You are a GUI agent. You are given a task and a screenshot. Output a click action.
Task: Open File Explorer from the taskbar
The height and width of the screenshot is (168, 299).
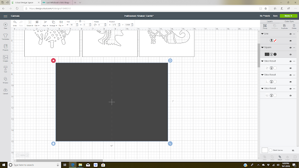click(80, 165)
